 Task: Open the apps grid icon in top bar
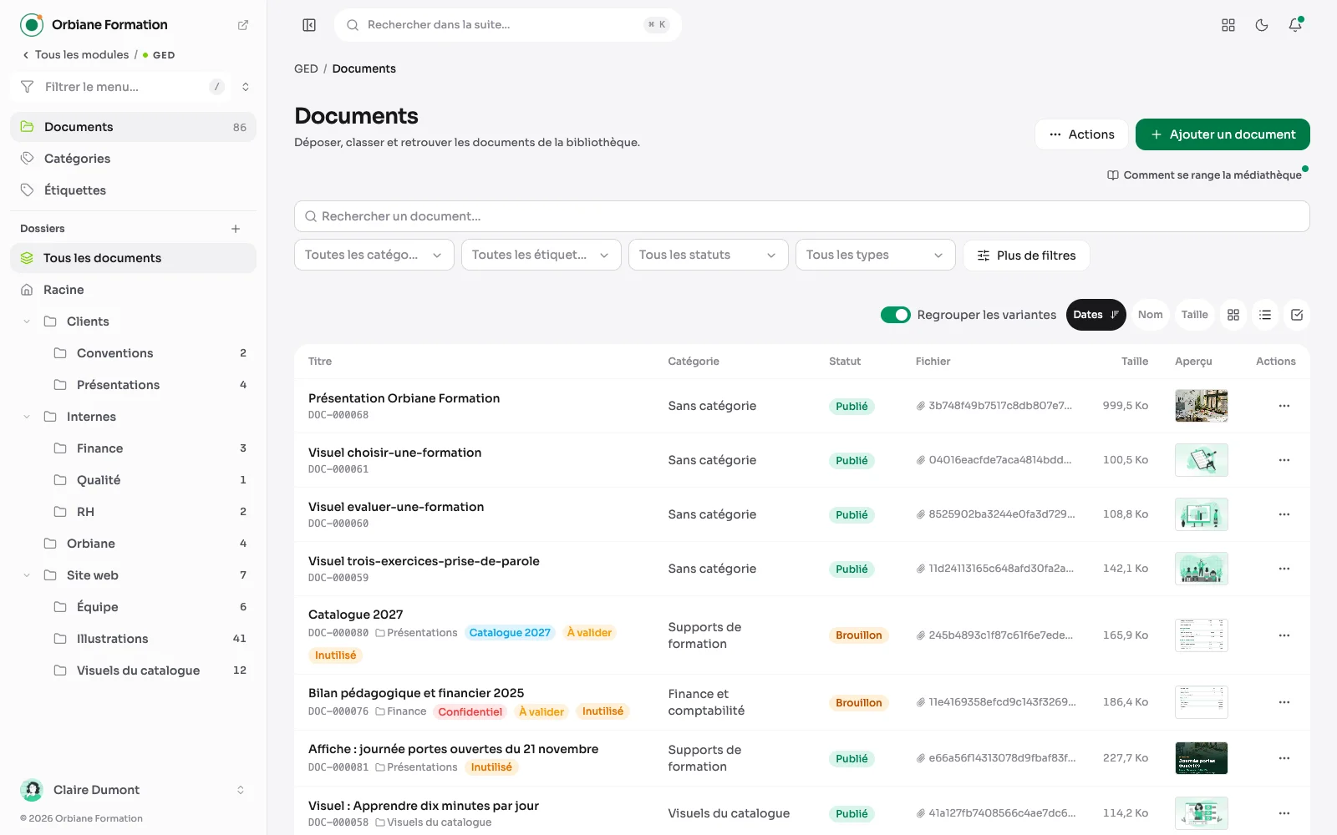1228,25
